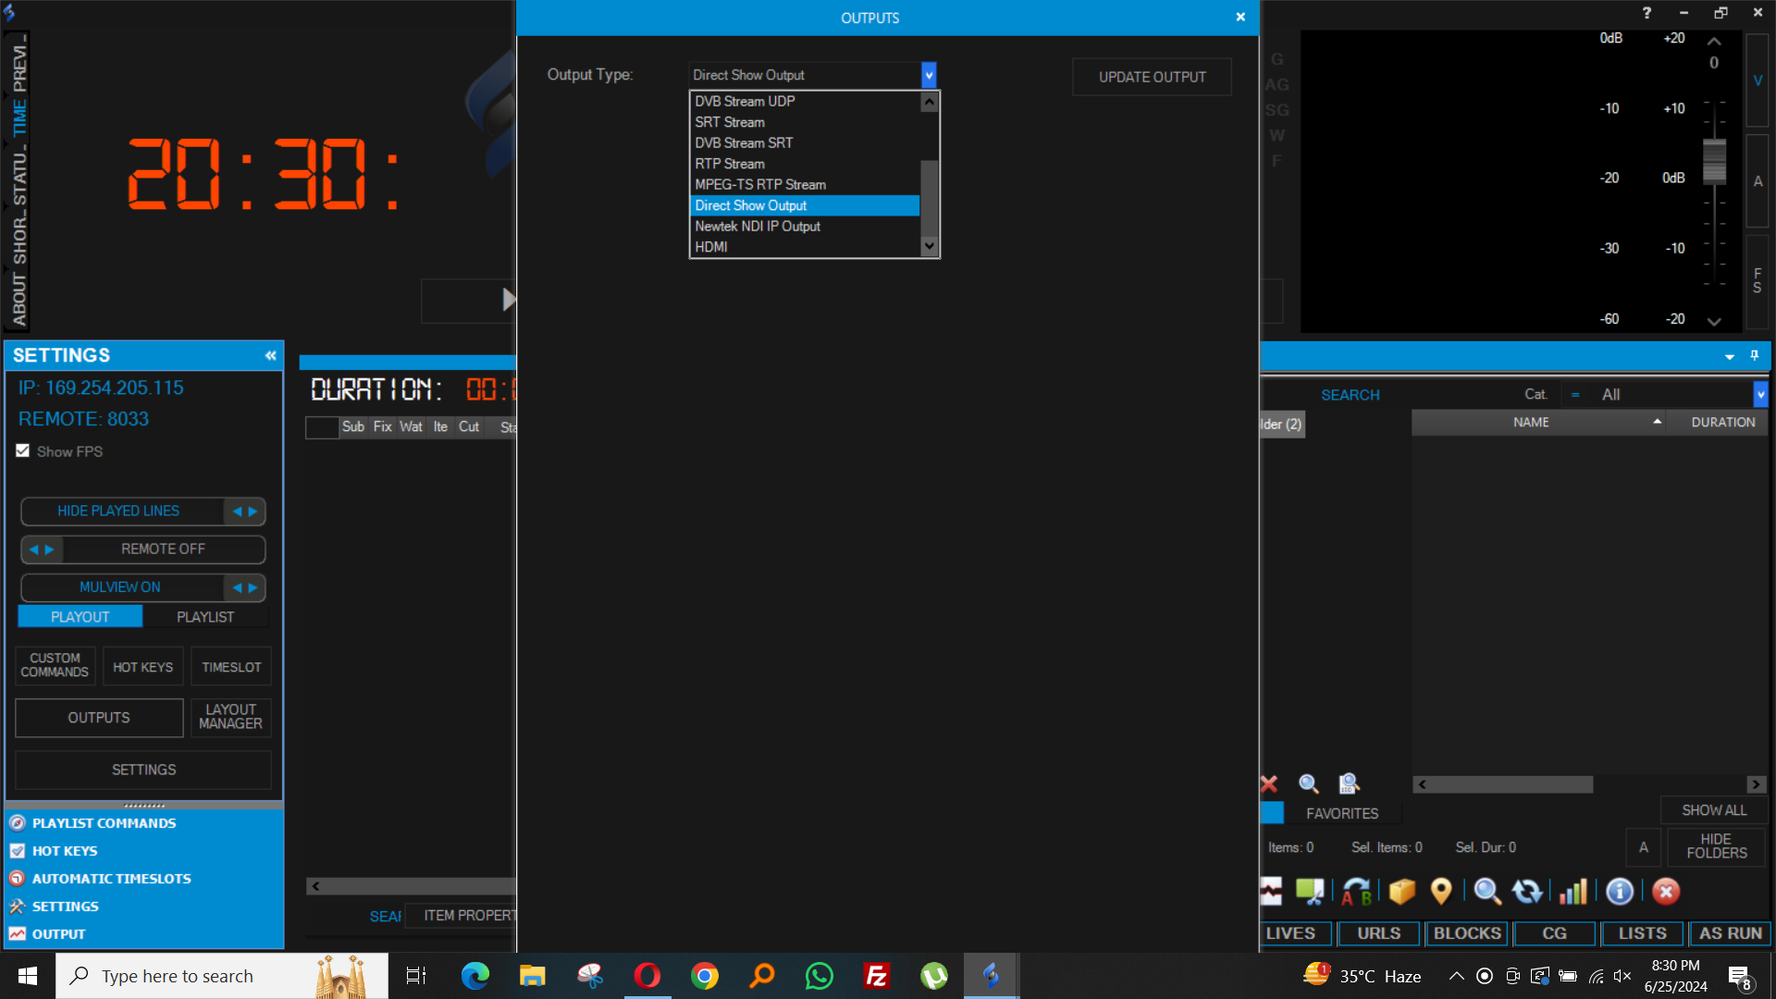Open Opera browser from taskbar
This screenshot has width=1776, height=999.
(647, 976)
